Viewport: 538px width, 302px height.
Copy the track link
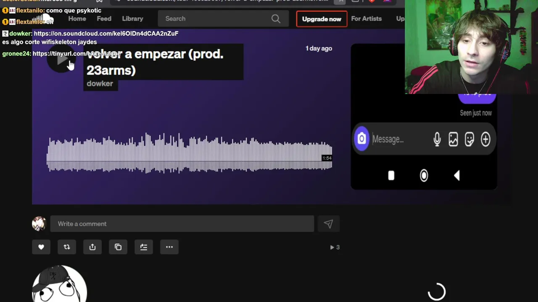click(118, 247)
